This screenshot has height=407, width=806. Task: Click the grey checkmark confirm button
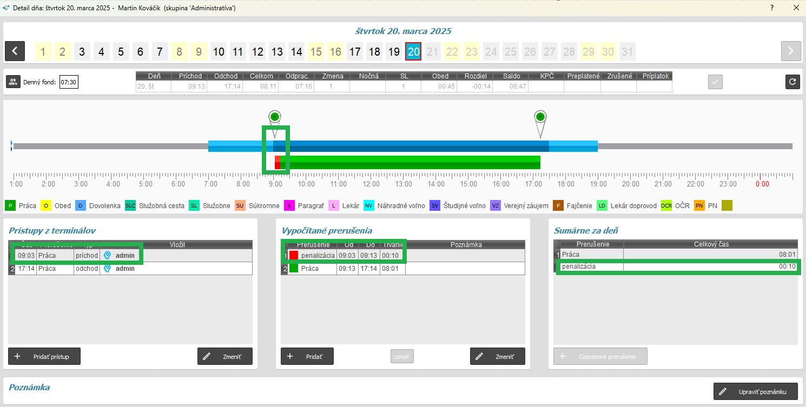715,82
